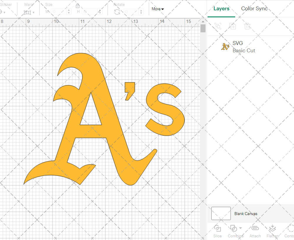The width and height of the screenshot is (294, 240).
Task: Click the Group icon in Layers panel
Action: [218, 26]
